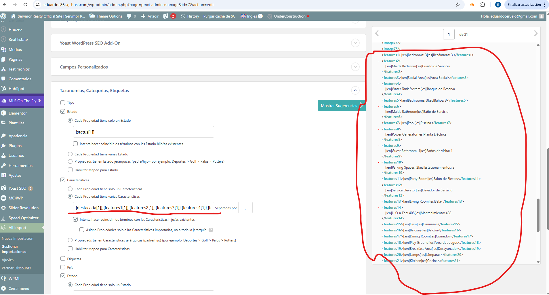Open Elementor in the sidebar menu
The height and width of the screenshot is (295, 549).
pos(18,113)
